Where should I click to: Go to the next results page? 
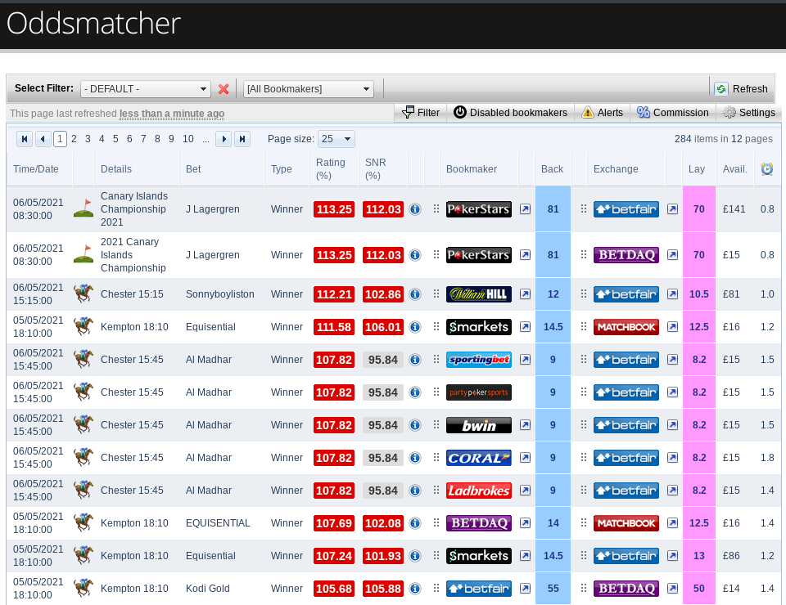(x=224, y=139)
